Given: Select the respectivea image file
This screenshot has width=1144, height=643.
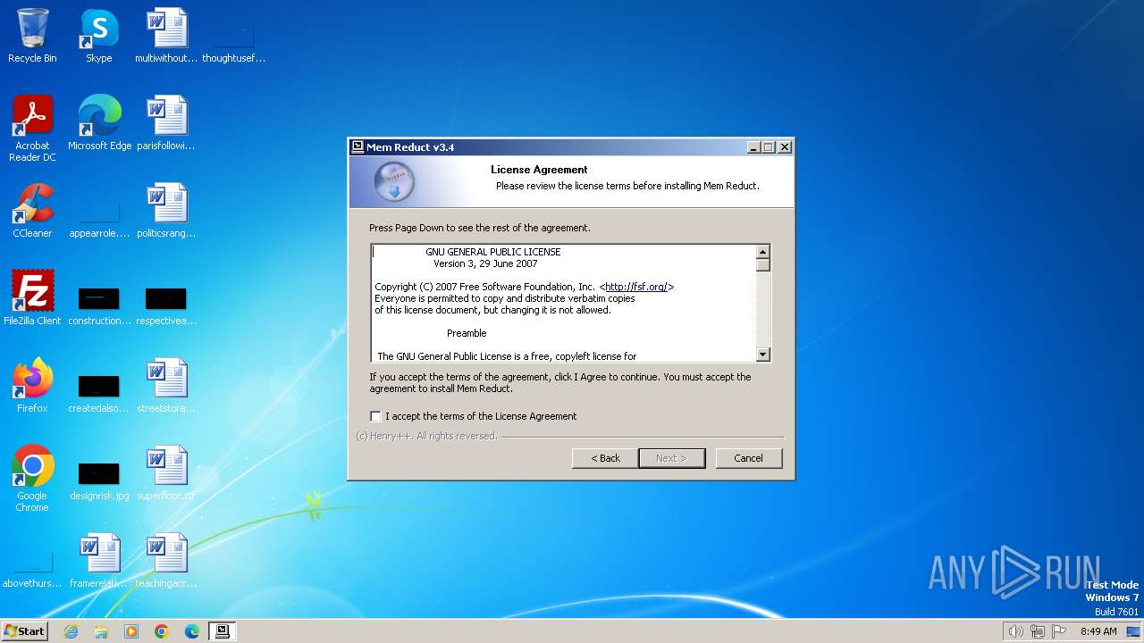Looking at the screenshot, I should click(166, 306).
